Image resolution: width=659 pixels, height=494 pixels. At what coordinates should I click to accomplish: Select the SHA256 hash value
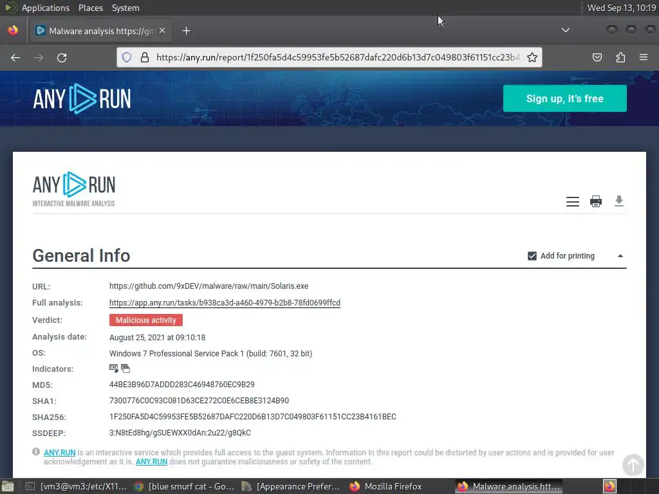point(252,417)
